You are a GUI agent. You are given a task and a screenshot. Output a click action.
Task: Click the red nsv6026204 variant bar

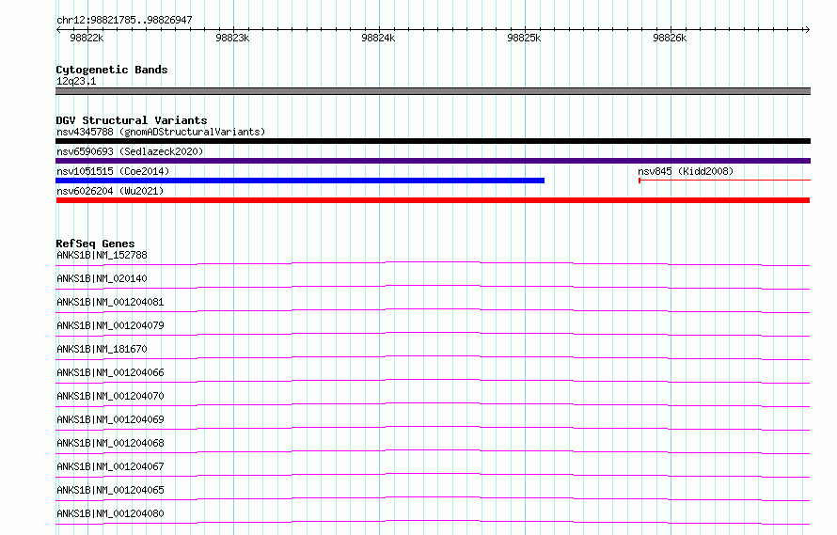[x=433, y=200]
